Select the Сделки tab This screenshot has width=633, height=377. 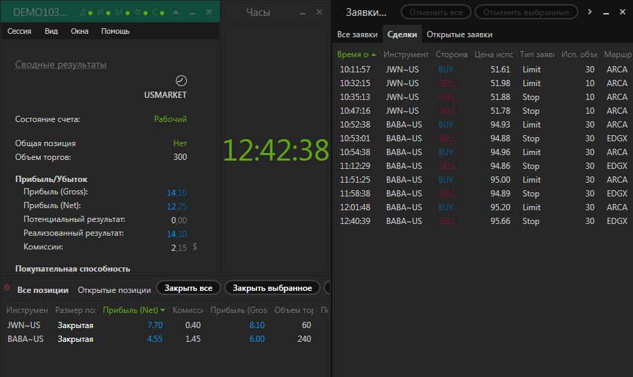[402, 34]
